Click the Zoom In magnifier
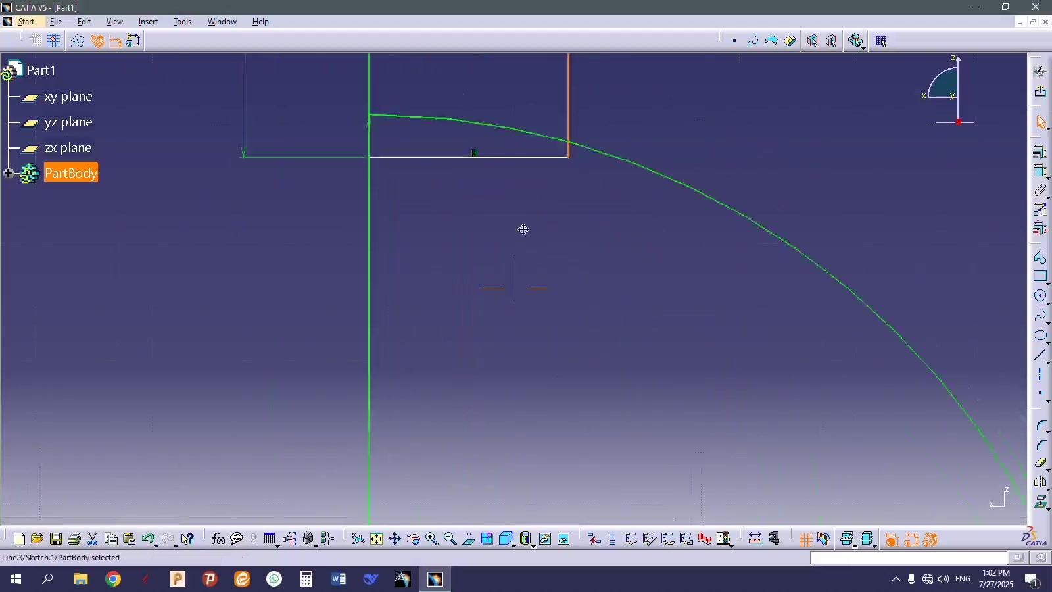Screen dimensions: 1052x592 coord(431,539)
